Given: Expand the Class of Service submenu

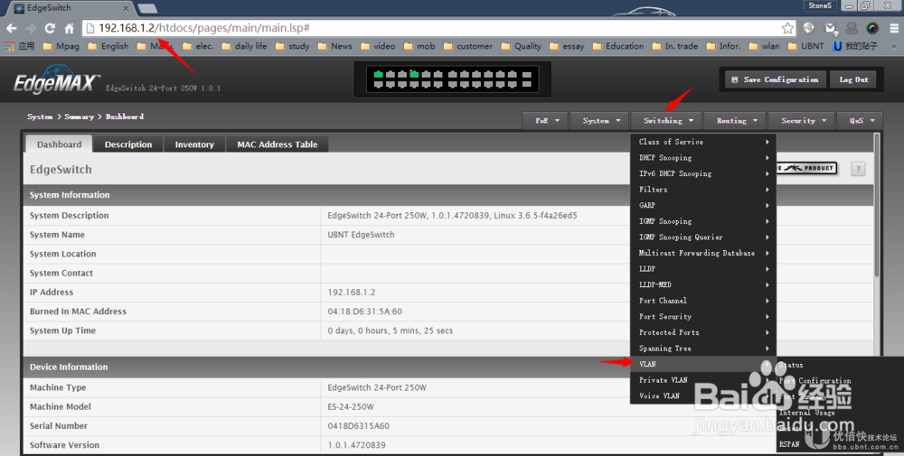Looking at the screenshot, I should (702, 142).
